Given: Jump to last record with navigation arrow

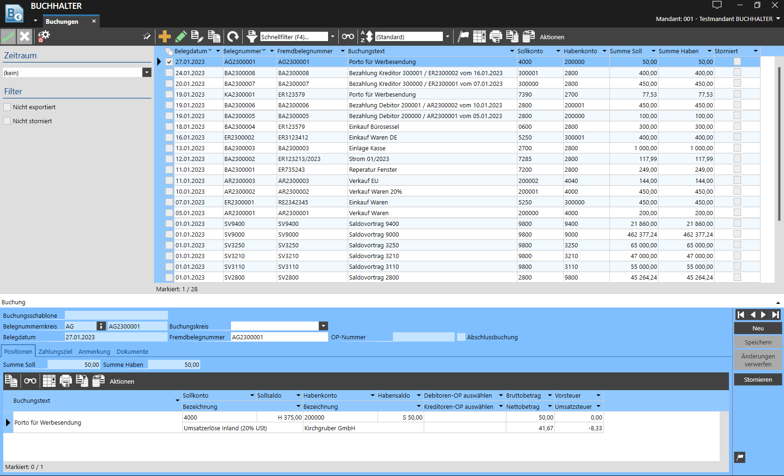Looking at the screenshot, I should coord(775,315).
